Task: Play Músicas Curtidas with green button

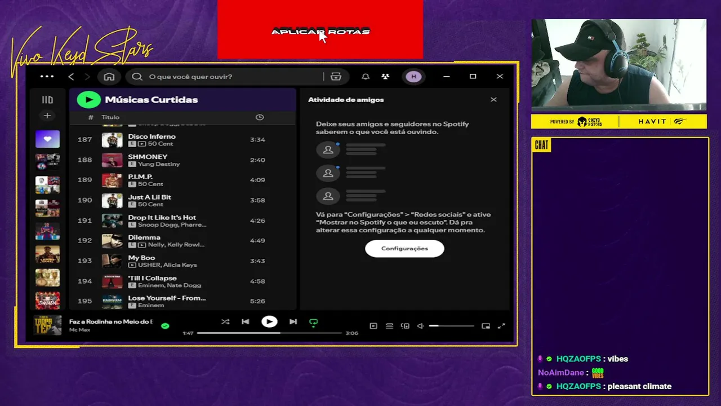Action: 88,100
